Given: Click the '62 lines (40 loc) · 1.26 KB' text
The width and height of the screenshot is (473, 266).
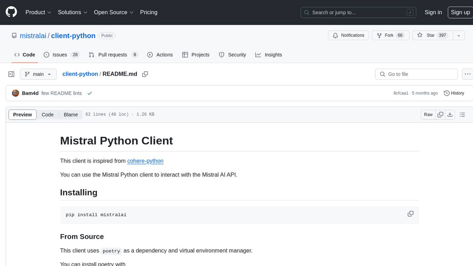Looking at the screenshot, I should (x=120, y=115).
